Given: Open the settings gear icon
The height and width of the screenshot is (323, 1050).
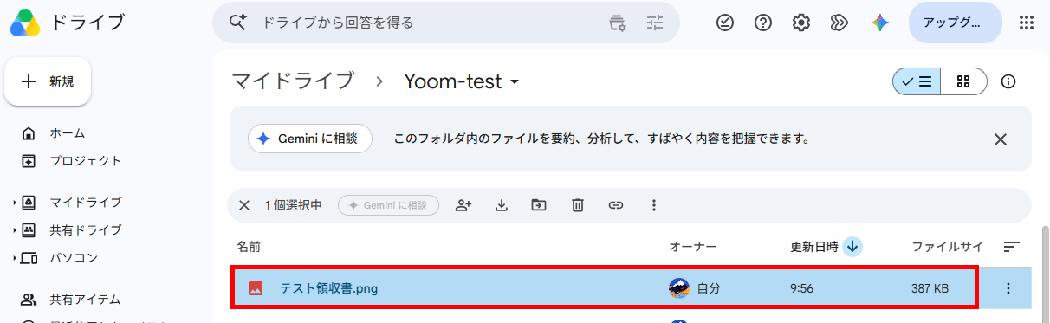Looking at the screenshot, I should 801,23.
